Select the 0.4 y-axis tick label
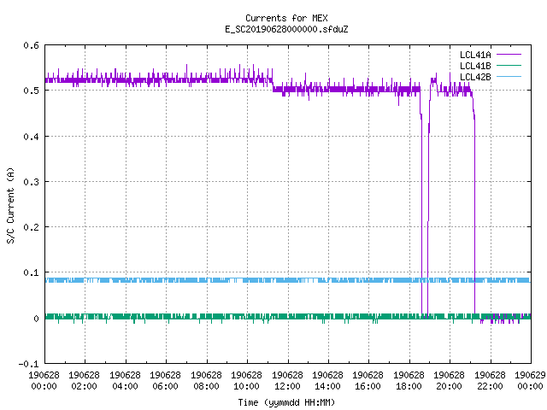Image resolution: width=547 pixels, height=410 pixels. 31,137
